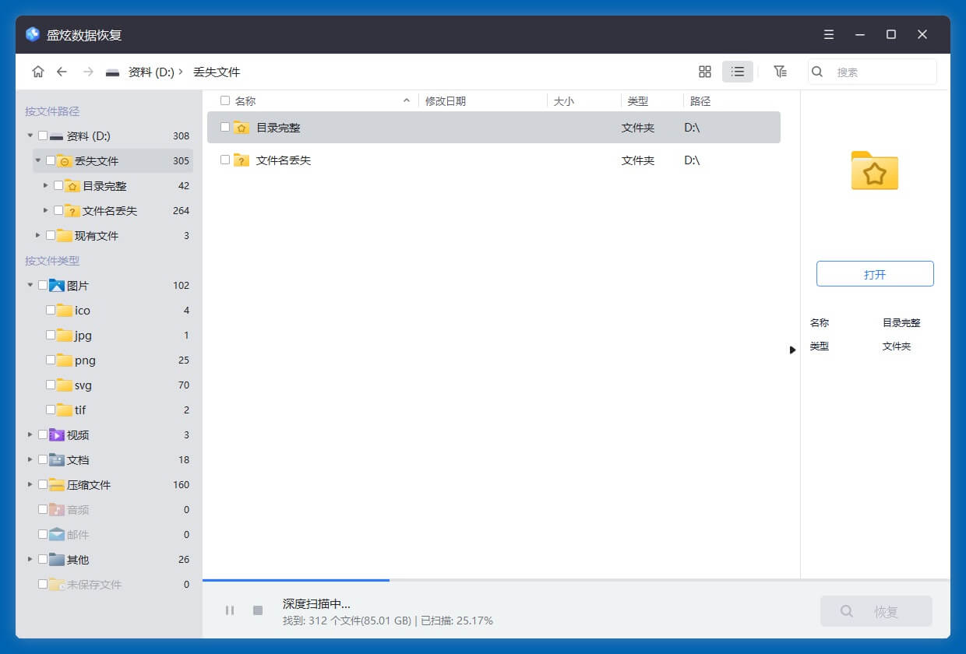Click the back navigation arrow
The image size is (966, 654).
[62, 71]
